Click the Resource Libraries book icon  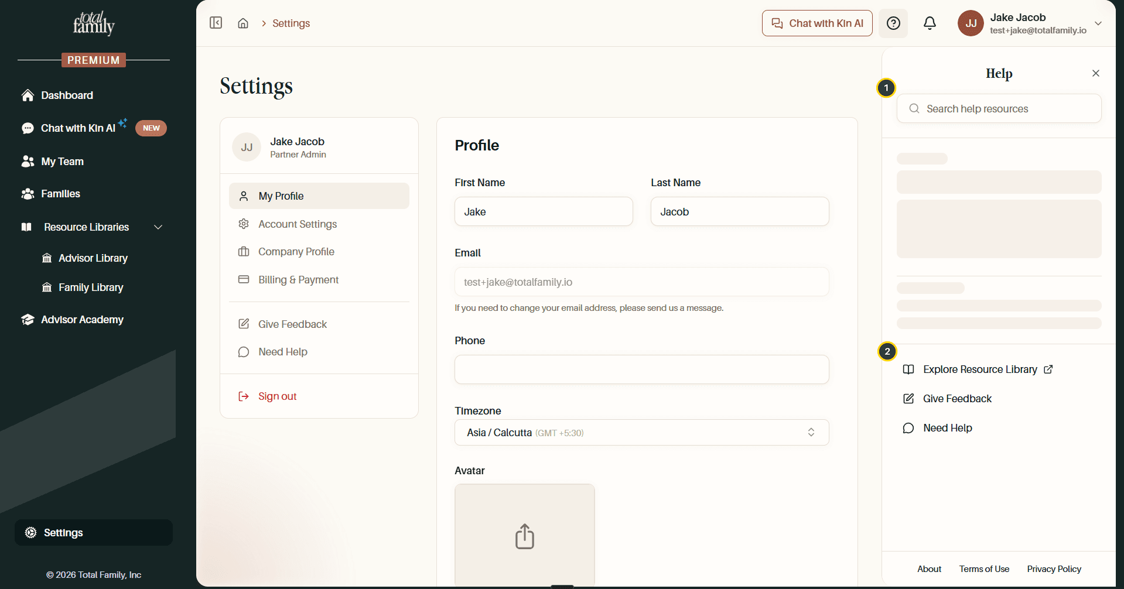[26, 227]
